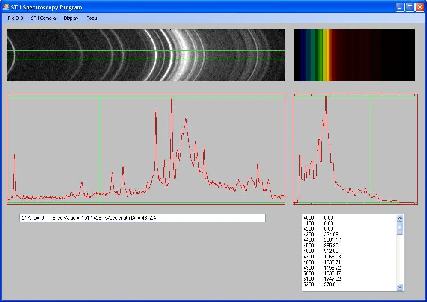Viewport: 427px width, 302px height.
Task: Maximize the ST-i Spectroscopy Program window
Action: point(410,7)
